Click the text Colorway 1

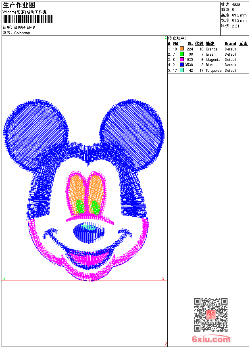23,33
